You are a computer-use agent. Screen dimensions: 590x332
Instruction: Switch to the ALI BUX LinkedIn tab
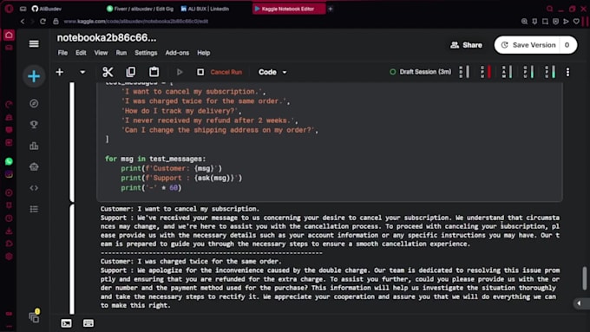(205, 9)
